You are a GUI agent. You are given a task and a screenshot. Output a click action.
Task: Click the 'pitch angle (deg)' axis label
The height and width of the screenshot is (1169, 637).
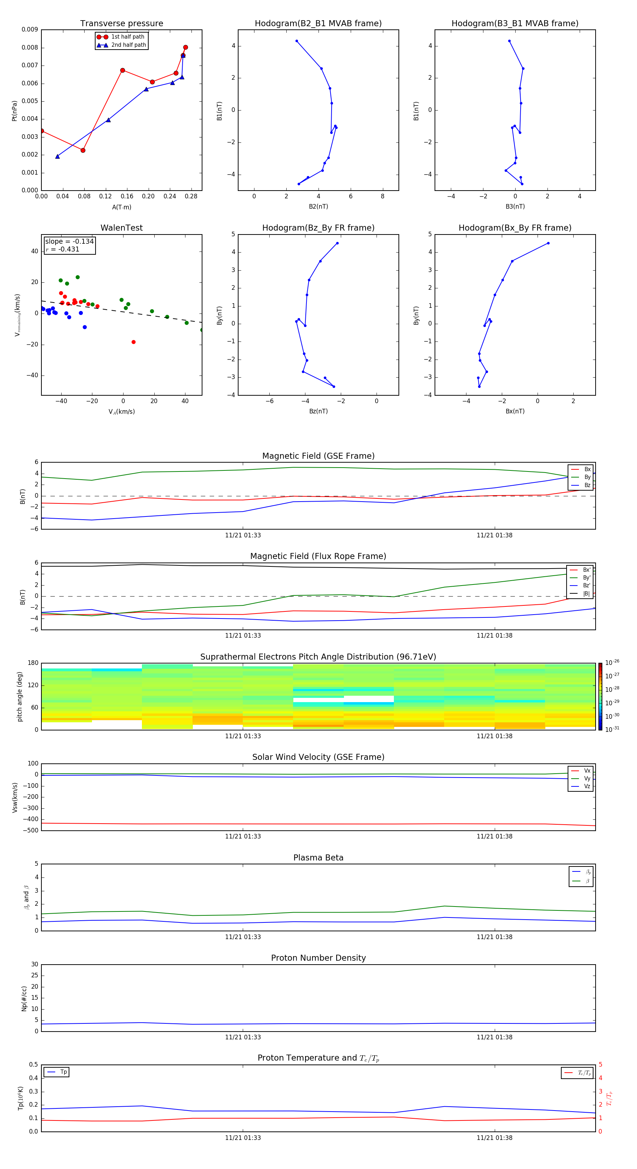click(19, 696)
